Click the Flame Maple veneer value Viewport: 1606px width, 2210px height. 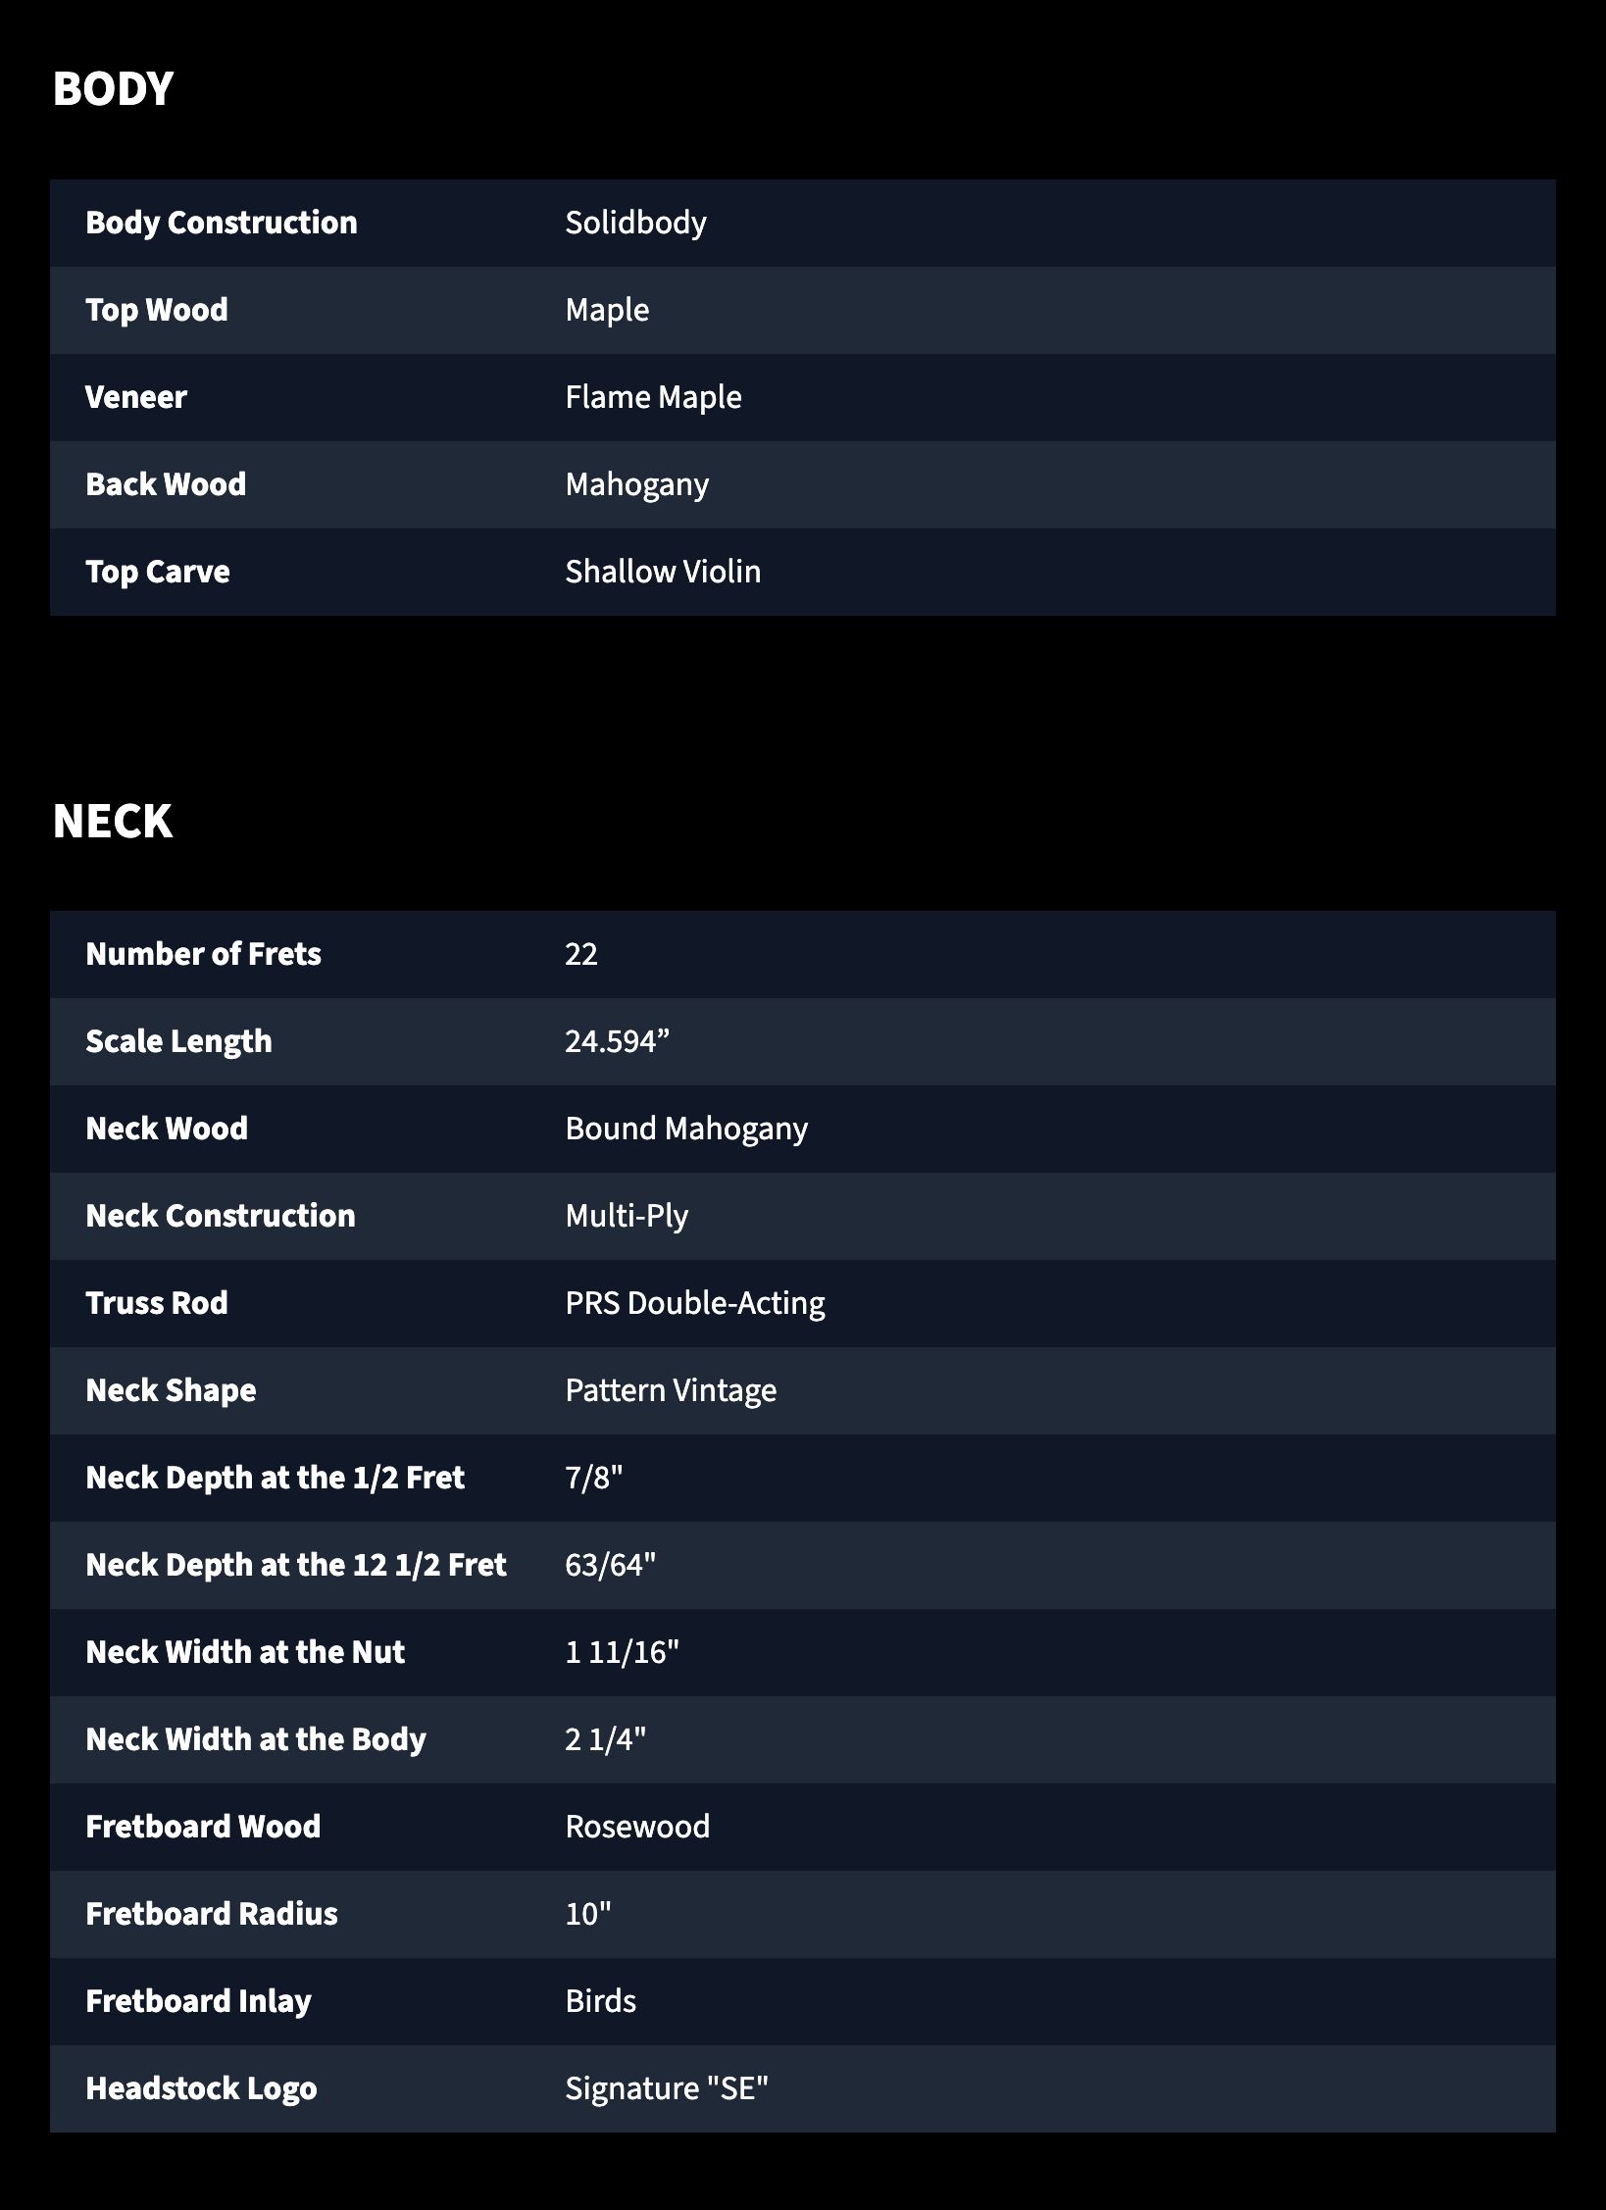click(x=653, y=397)
